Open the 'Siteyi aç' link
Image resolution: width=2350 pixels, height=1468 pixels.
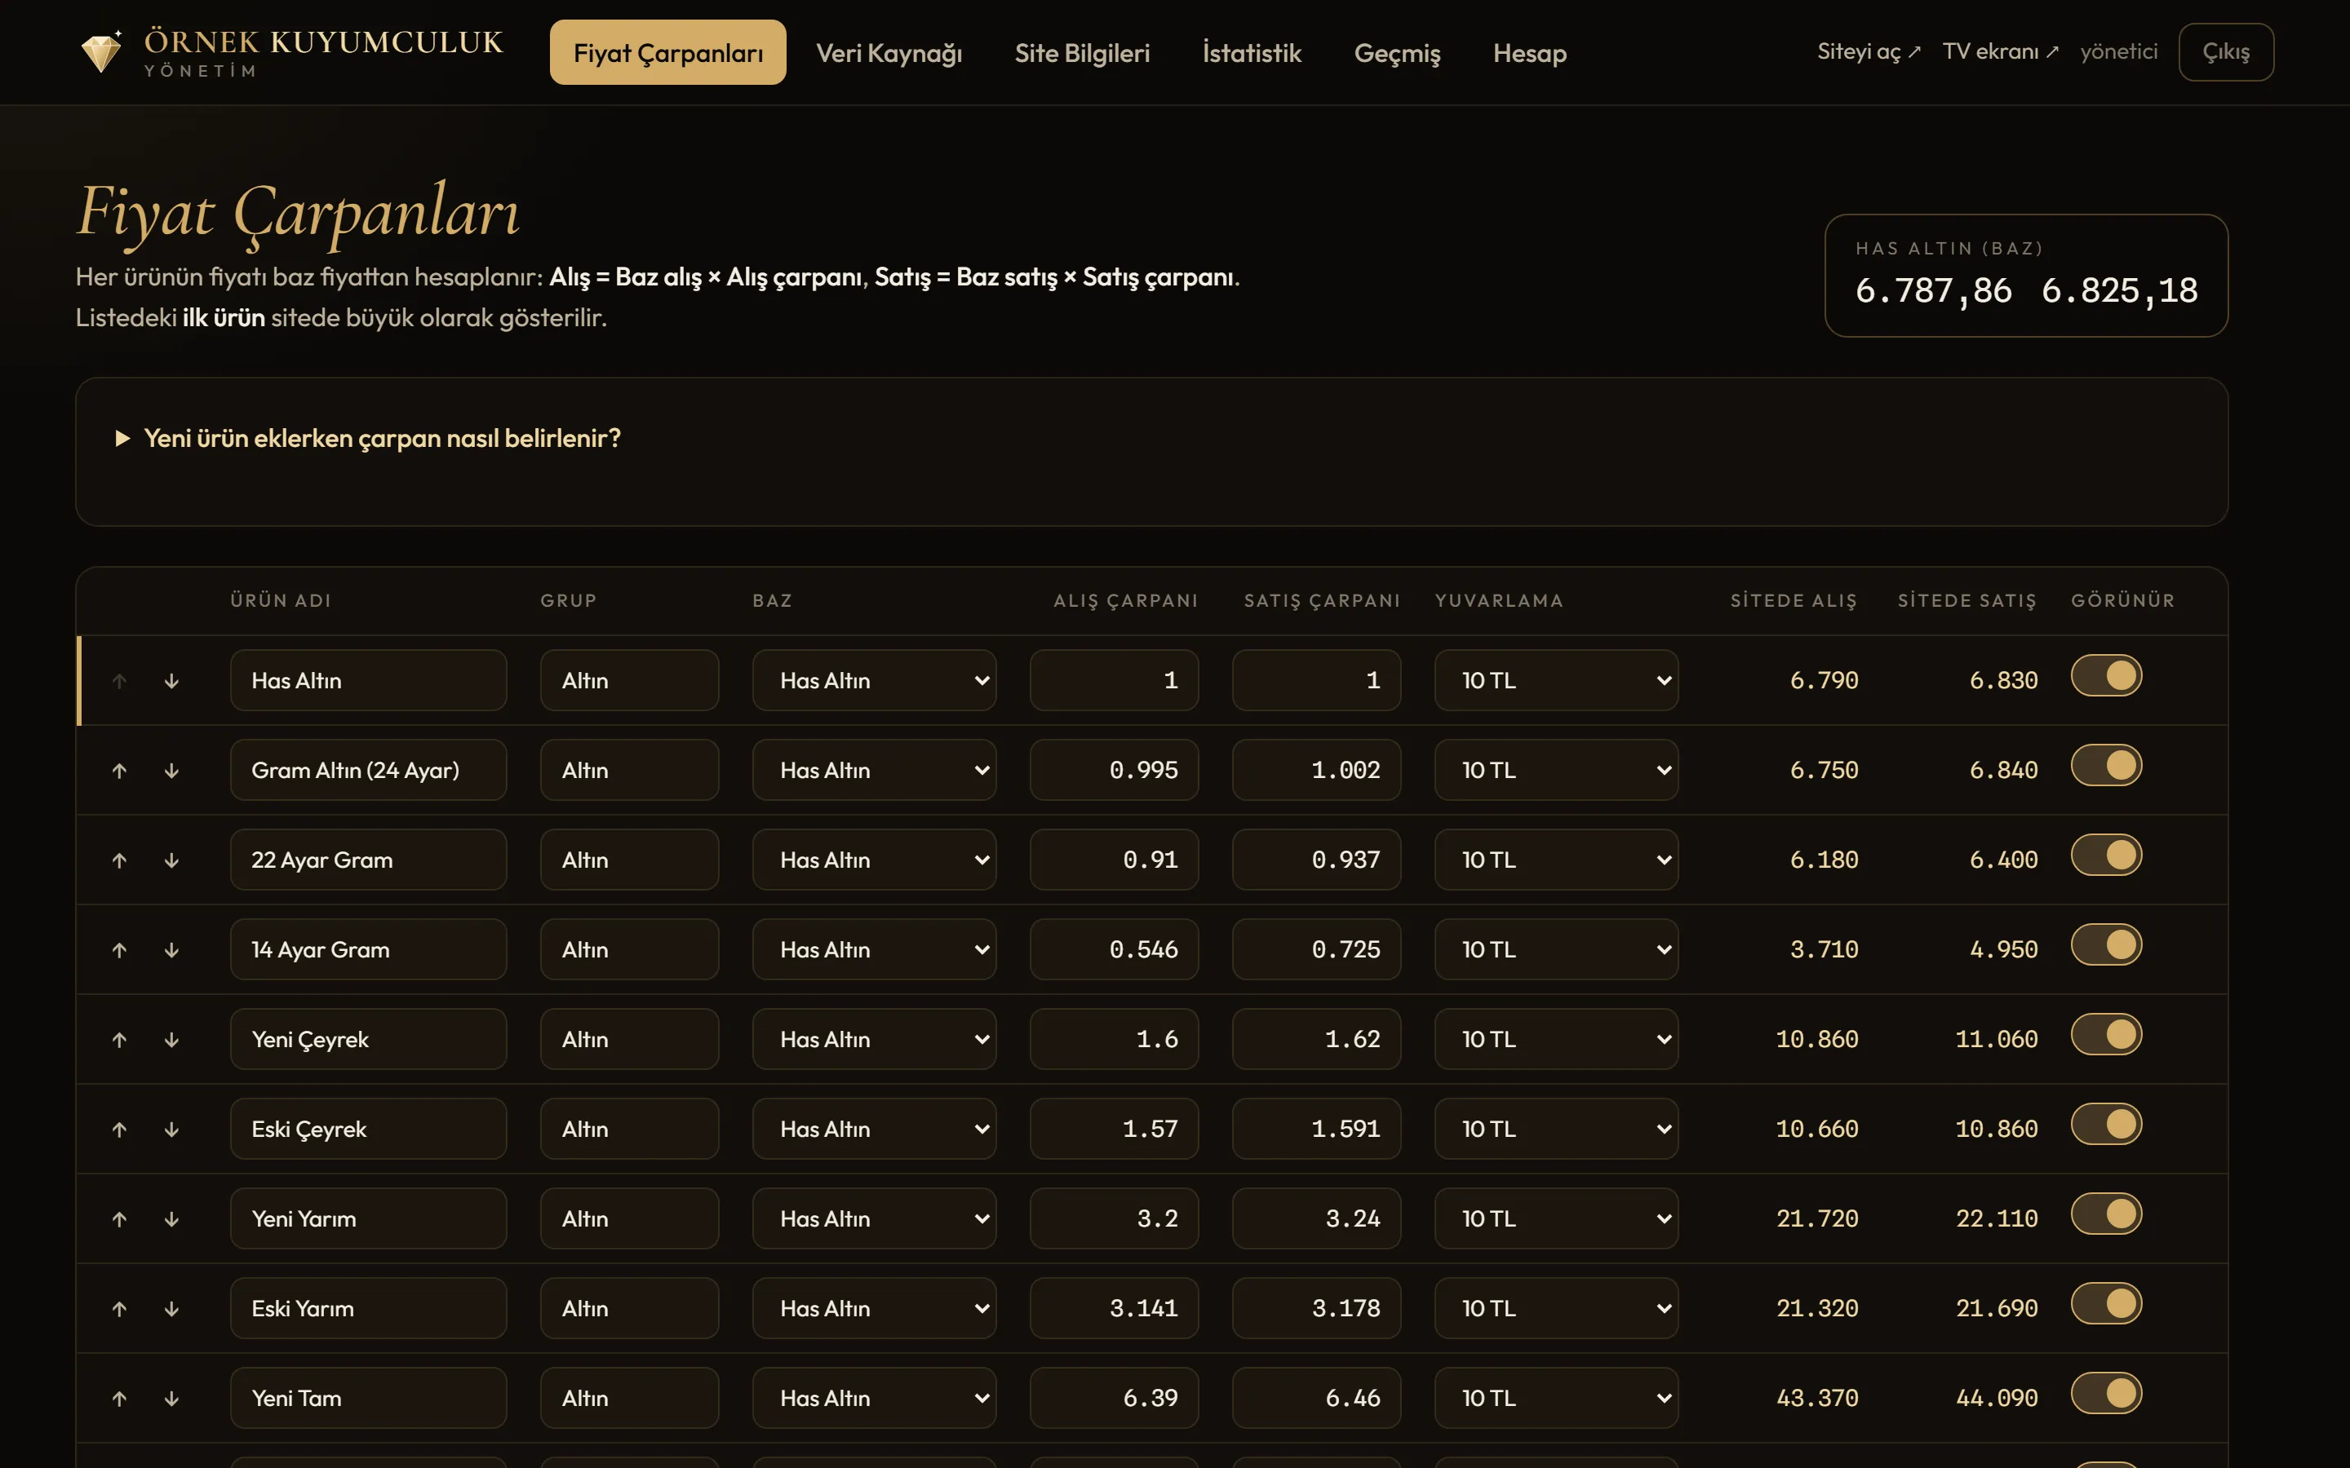[1869, 51]
